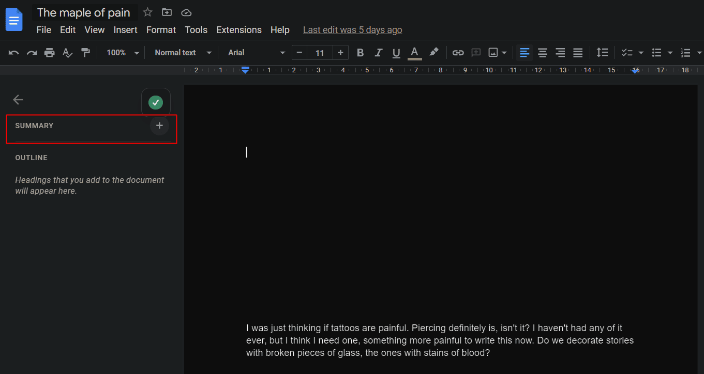The height and width of the screenshot is (374, 704).
Task: Open the Extensions menu
Action: [239, 30]
